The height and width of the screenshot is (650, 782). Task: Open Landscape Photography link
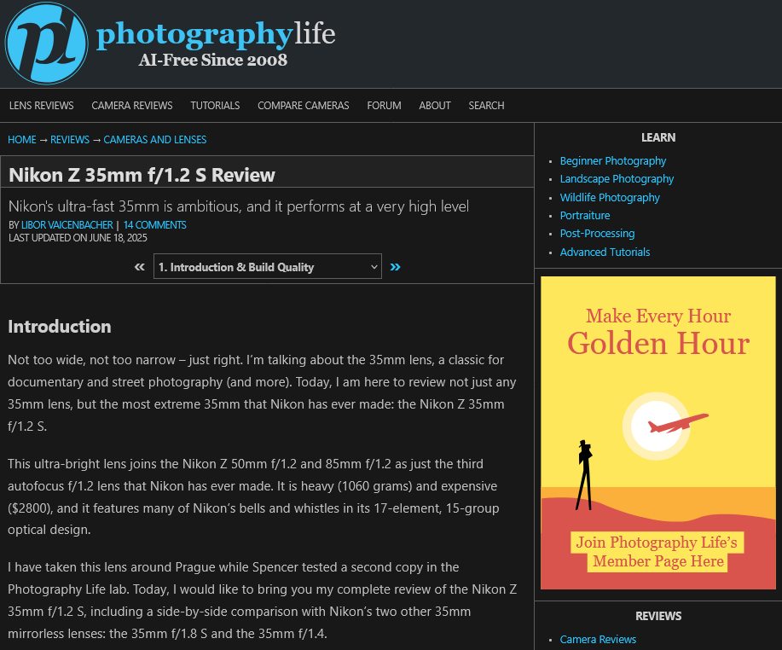pyautogui.click(x=617, y=178)
